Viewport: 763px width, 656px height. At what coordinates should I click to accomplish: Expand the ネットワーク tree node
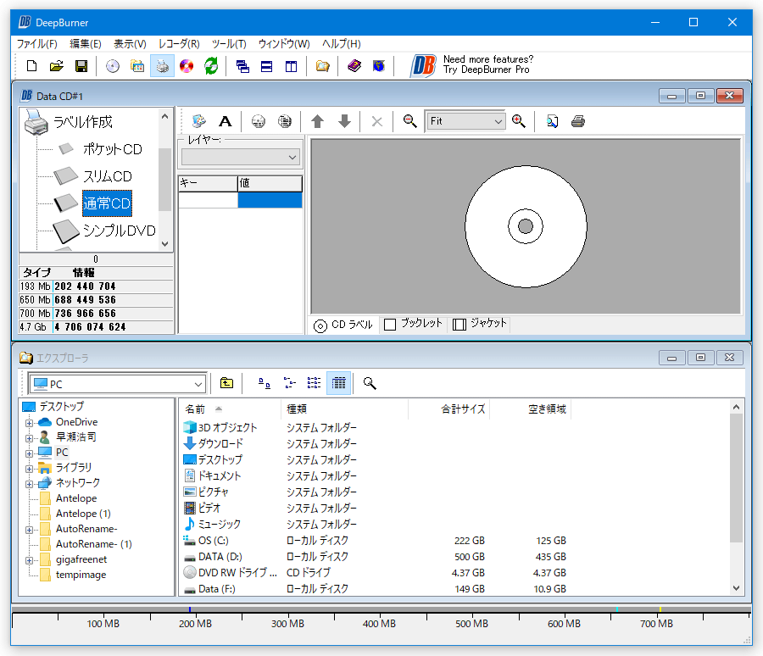tap(29, 484)
